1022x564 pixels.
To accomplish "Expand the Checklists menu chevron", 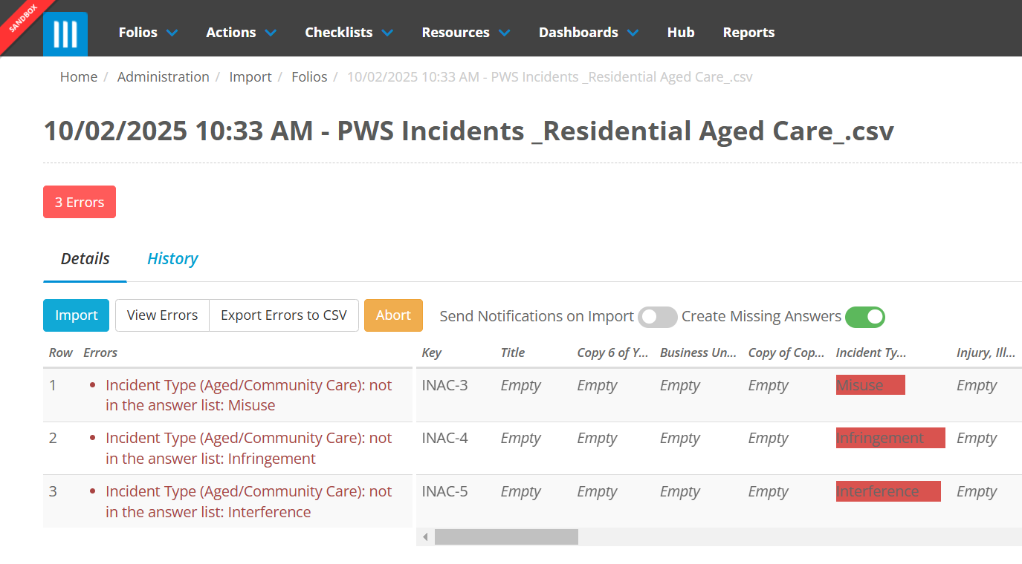I will tap(387, 33).
